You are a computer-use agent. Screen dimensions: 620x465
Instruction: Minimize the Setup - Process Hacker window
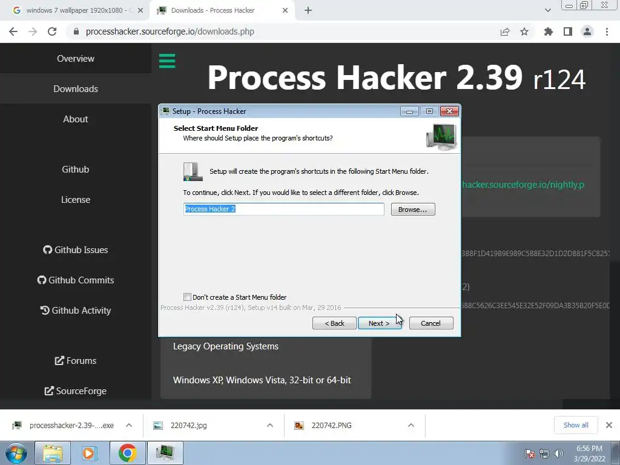410,111
